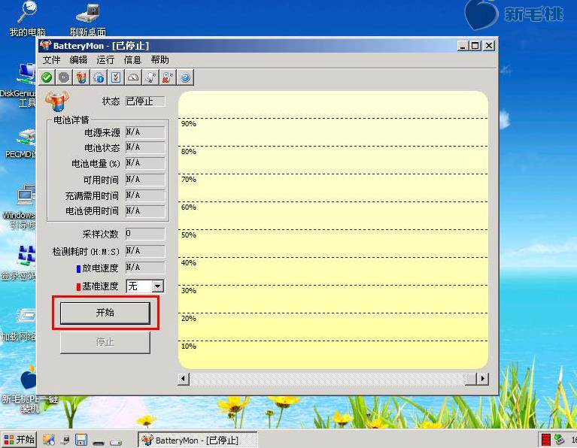Click the speedometer gauge toolbar icon

point(133,77)
